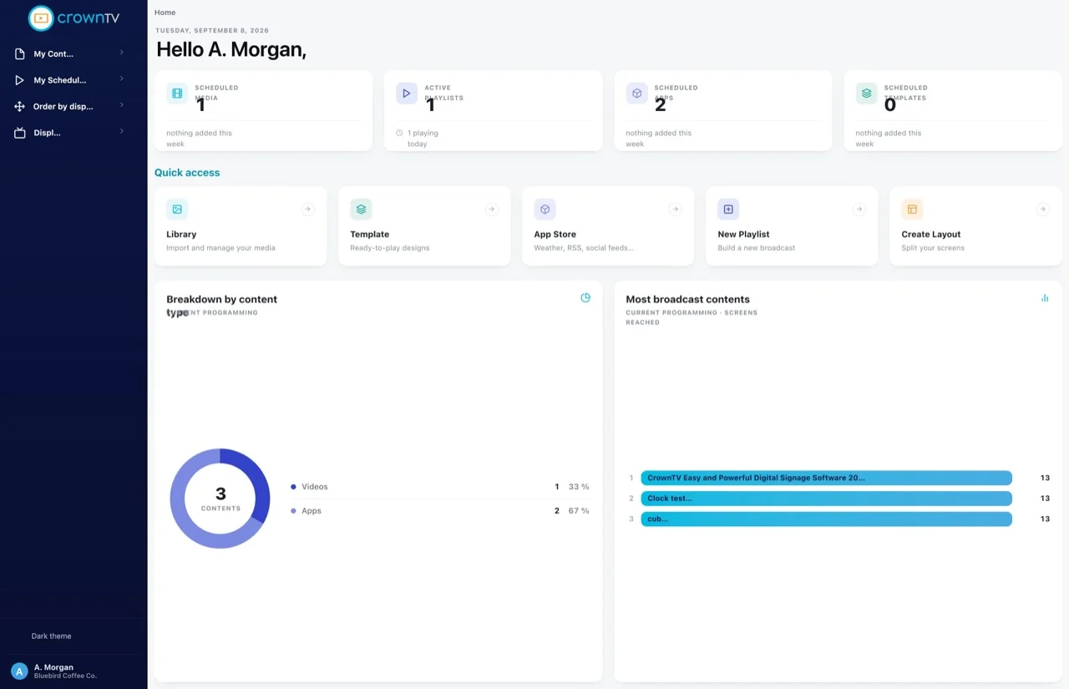Click the Library image icon
This screenshot has width=1069, height=689.
[x=177, y=209]
